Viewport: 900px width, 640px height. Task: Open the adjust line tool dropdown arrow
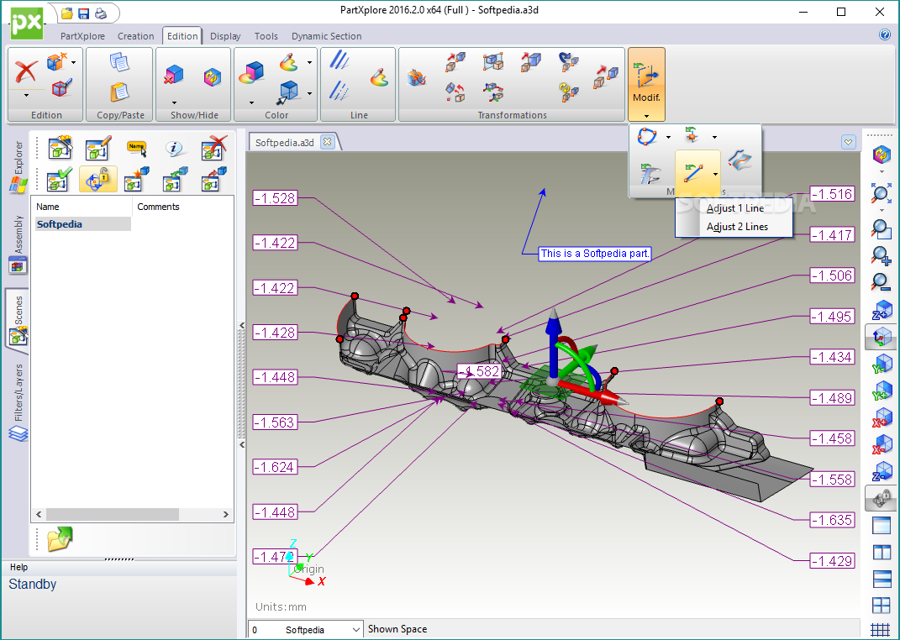tap(715, 174)
